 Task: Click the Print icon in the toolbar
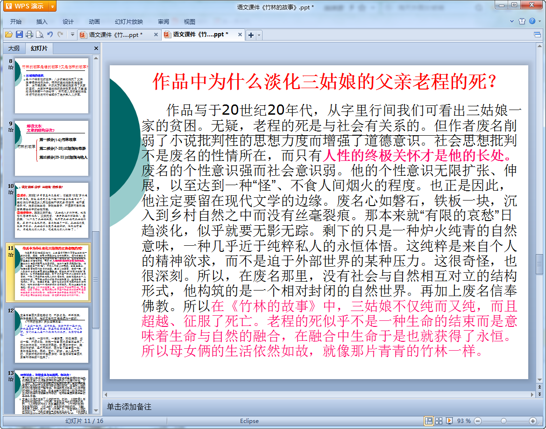(29, 35)
